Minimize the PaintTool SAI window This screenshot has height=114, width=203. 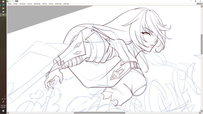point(191,1)
